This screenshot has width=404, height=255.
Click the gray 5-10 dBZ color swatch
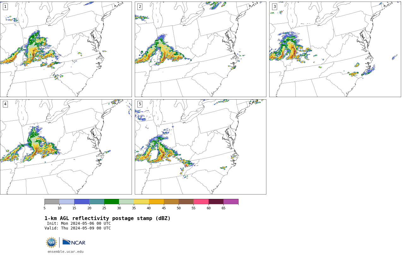[52, 202]
